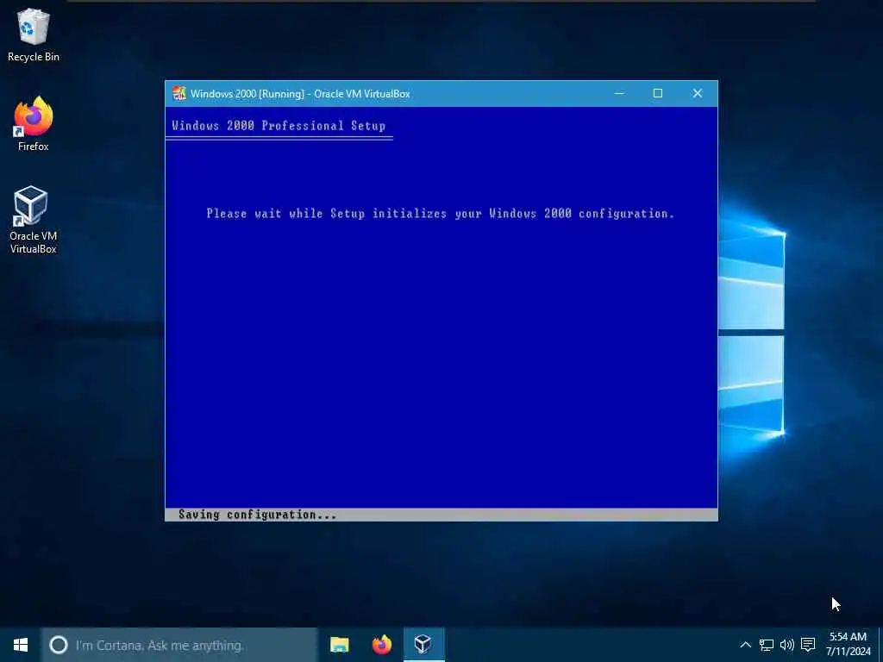Click the VirtualBox window title bar icon
This screenshot has width=883, height=662.
click(179, 93)
